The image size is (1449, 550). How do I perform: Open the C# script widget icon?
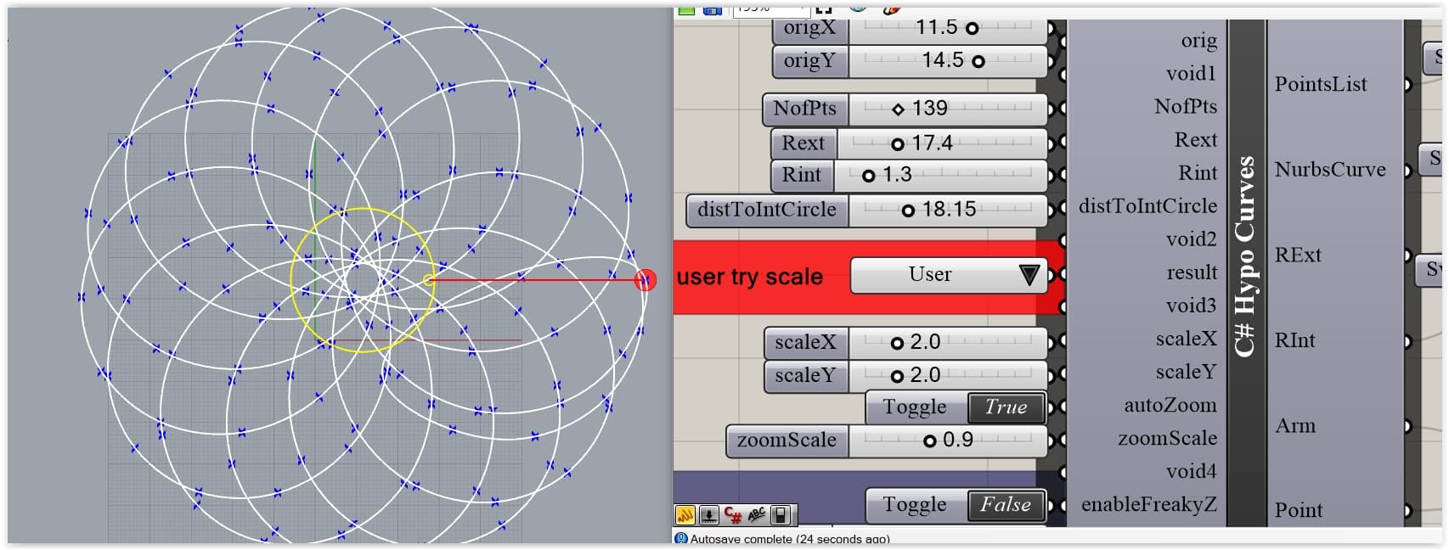(733, 514)
